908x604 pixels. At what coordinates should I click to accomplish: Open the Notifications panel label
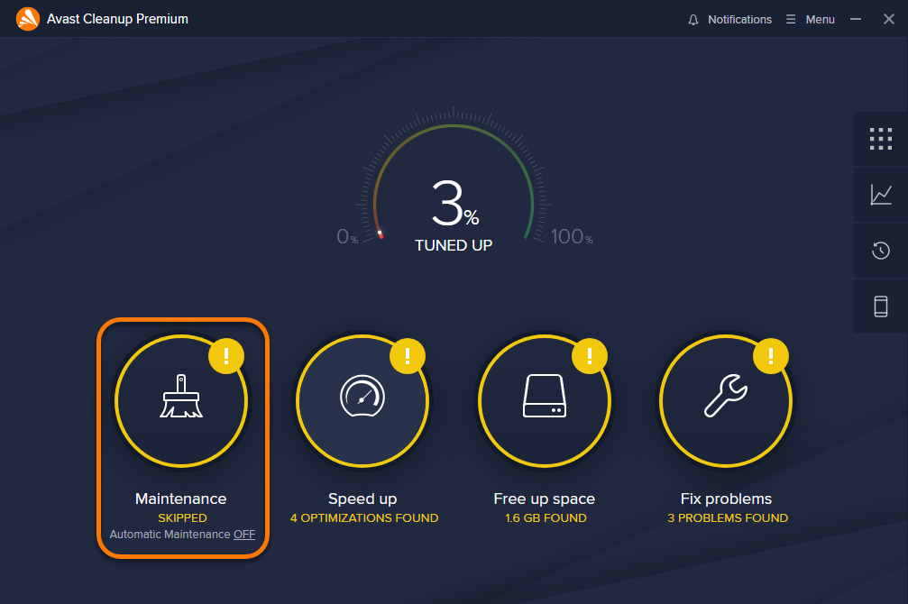[739, 20]
